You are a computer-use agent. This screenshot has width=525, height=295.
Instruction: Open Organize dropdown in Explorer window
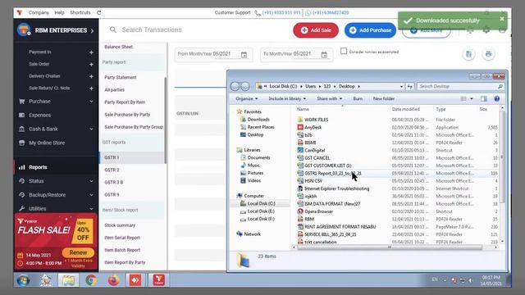pyautogui.click(x=247, y=98)
